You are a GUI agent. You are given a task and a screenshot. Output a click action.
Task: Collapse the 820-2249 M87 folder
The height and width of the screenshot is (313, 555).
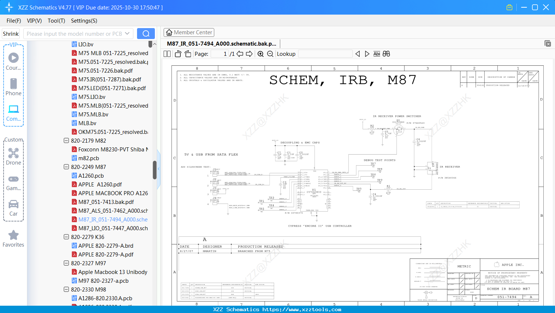[x=66, y=167]
